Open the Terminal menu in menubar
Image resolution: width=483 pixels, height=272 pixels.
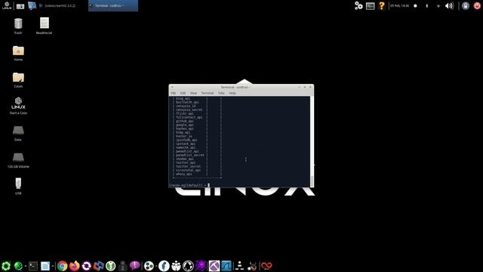coord(208,93)
